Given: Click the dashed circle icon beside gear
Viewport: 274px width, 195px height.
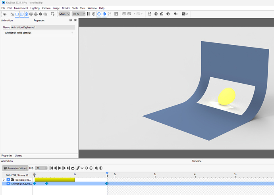Looking at the screenshot, I should coord(91,168).
